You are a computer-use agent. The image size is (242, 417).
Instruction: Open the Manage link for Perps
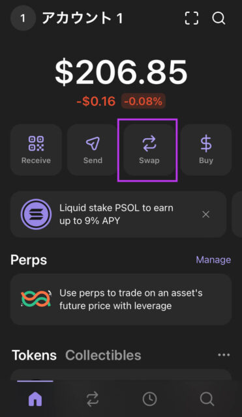(213, 260)
